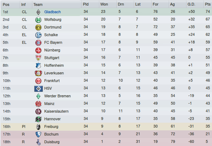Click the Dortmund BVB yellow badge
212x146 pixels.
tap(38, 27)
